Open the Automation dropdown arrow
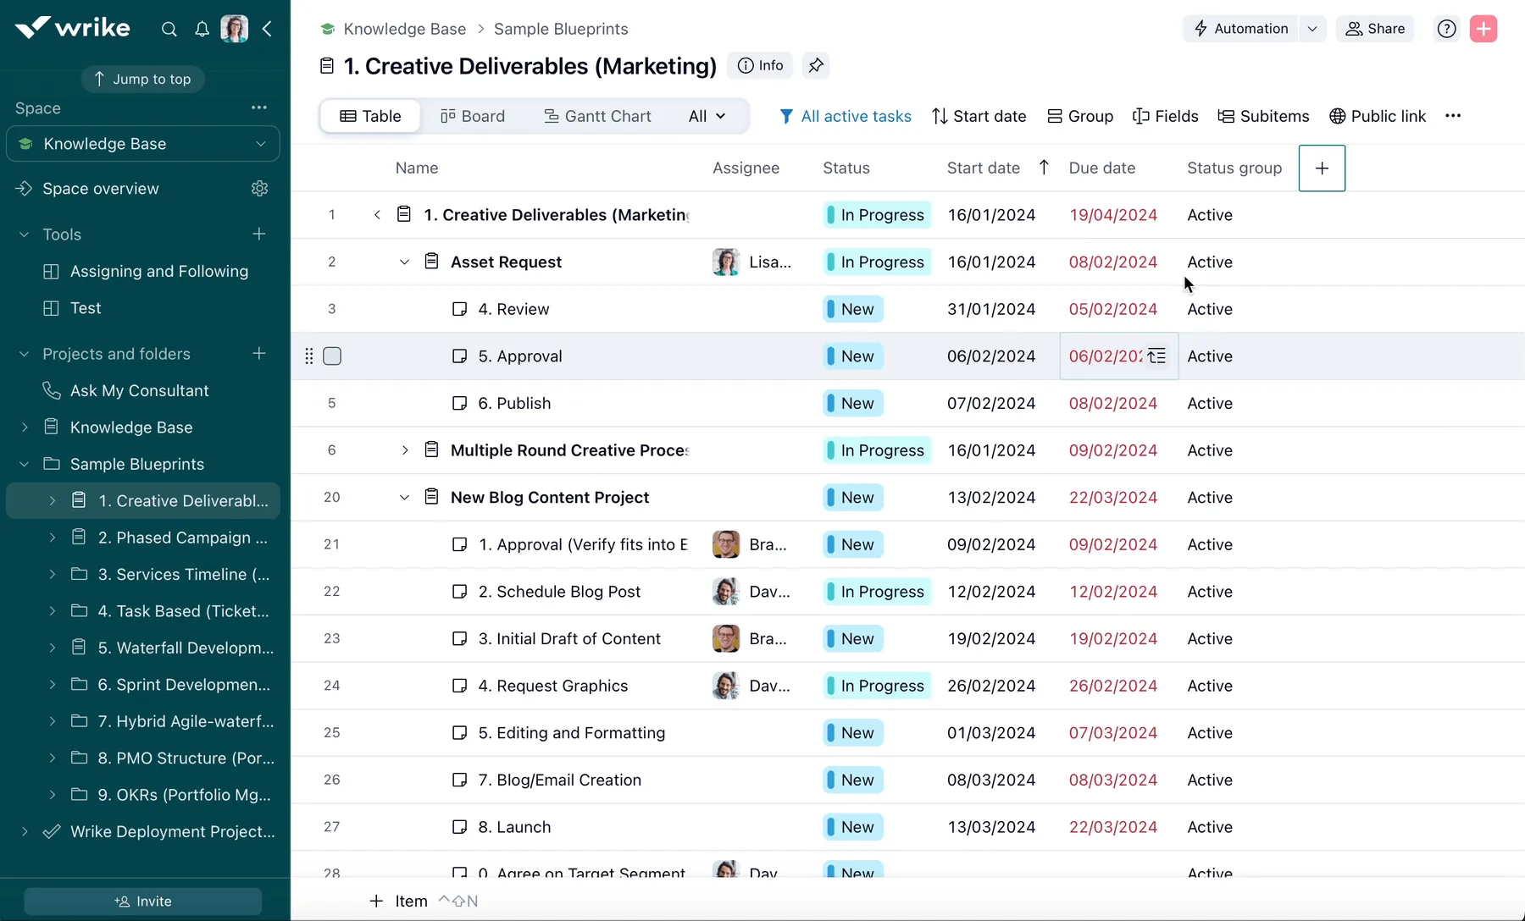Image resolution: width=1525 pixels, height=921 pixels. click(x=1312, y=28)
